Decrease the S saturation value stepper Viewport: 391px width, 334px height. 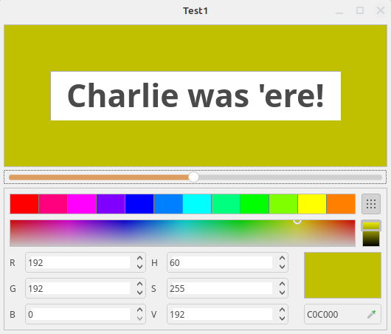[x=282, y=293]
